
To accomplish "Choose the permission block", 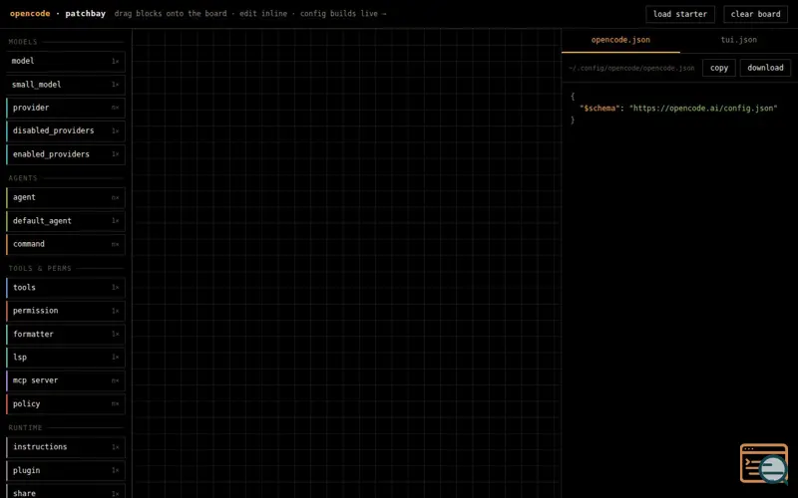I will click(x=66, y=311).
